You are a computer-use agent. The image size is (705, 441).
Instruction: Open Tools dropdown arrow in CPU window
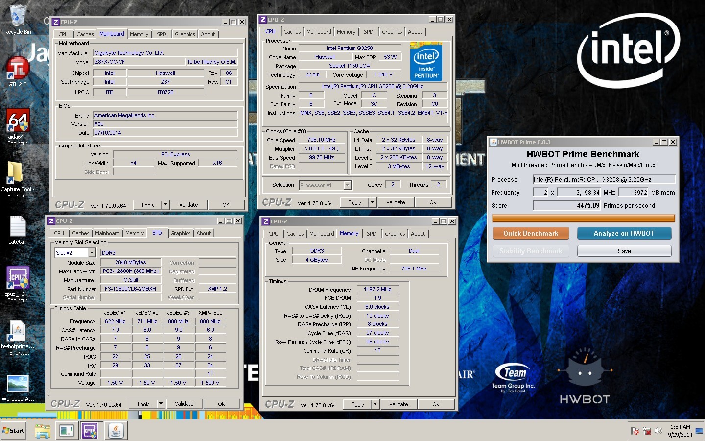tap(372, 202)
